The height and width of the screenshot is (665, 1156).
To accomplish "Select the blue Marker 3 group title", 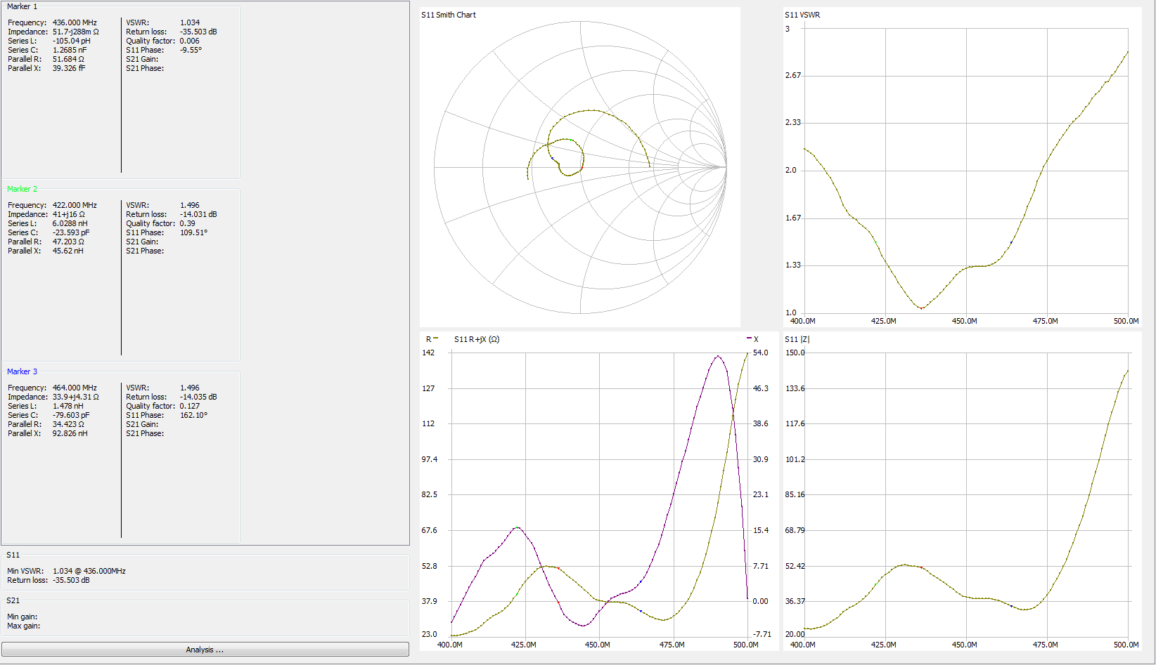I will coord(22,371).
